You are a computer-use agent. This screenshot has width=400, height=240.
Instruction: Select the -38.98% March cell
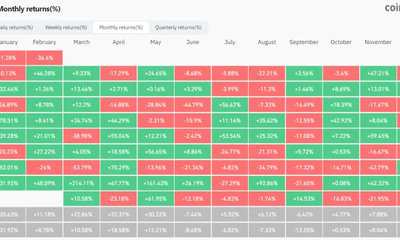[x=81, y=136]
